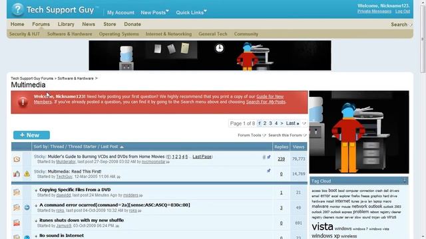Go to the Last page of threads
426x239 pixels.
[292, 123]
